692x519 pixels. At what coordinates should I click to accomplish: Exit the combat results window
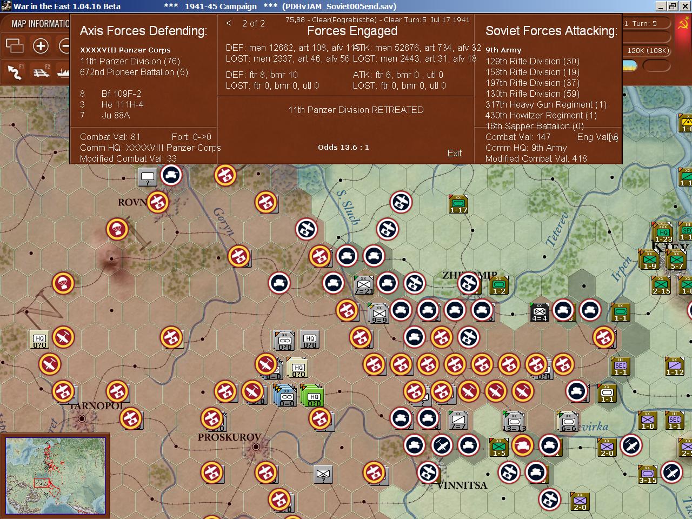pyautogui.click(x=455, y=153)
